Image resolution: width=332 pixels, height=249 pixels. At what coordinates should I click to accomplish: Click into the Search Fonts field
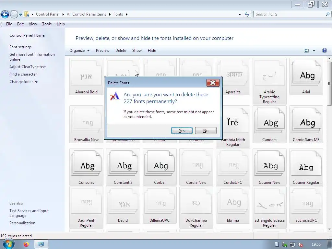[290, 14]
